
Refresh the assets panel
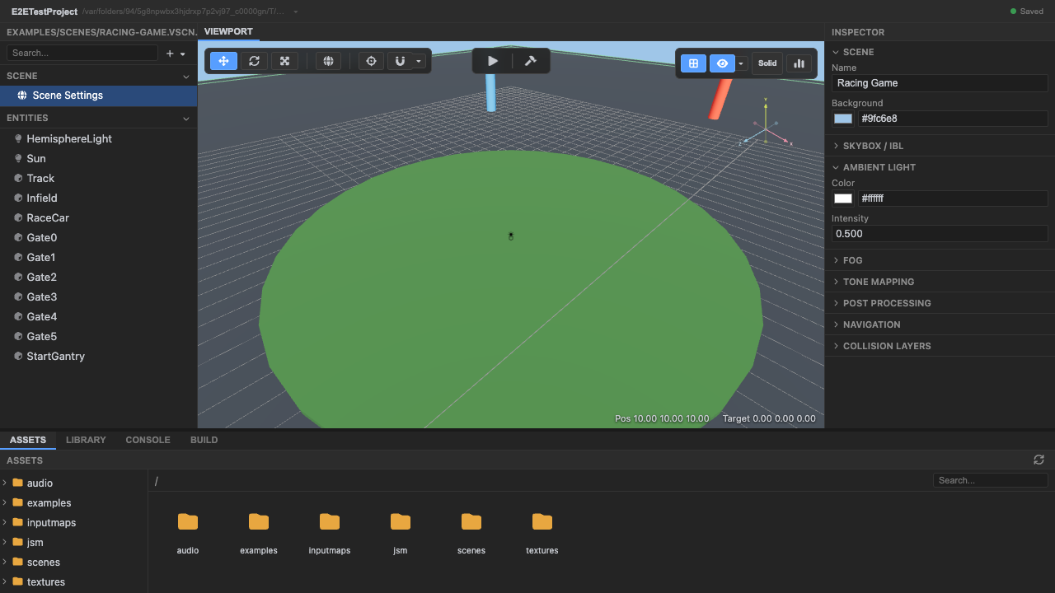(1039, 460)
